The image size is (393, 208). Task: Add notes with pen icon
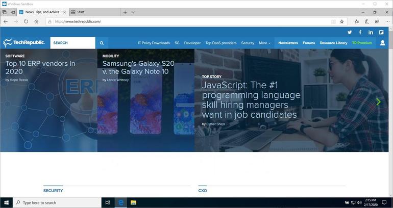[367, 21]
